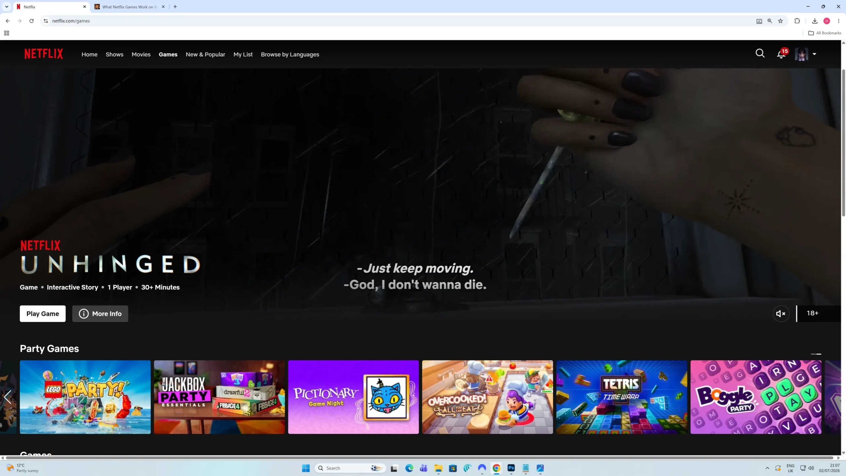Image resolution: width=846 pixels, height=476 pixels.
Task: Click the vertical page scrollbar thumb
Action: pos(843,143)
